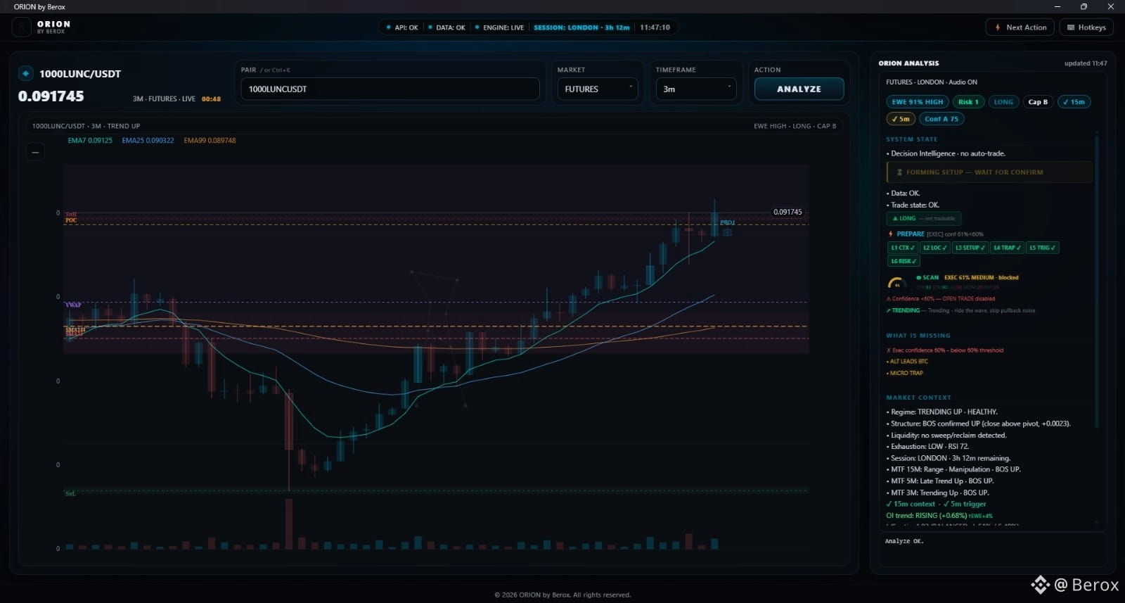Click the EWE 91% HIGH chip
The image size is (1125, 603).
tap(917, 102)
